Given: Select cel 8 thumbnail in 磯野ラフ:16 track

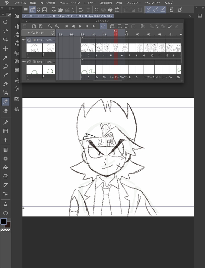Looking at the screenshot, I should pos(140,48).
